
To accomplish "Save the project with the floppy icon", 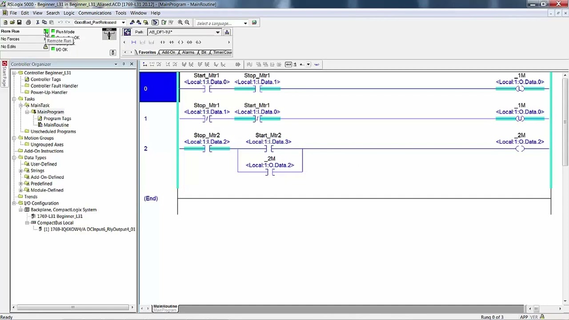I will (20, 23).
